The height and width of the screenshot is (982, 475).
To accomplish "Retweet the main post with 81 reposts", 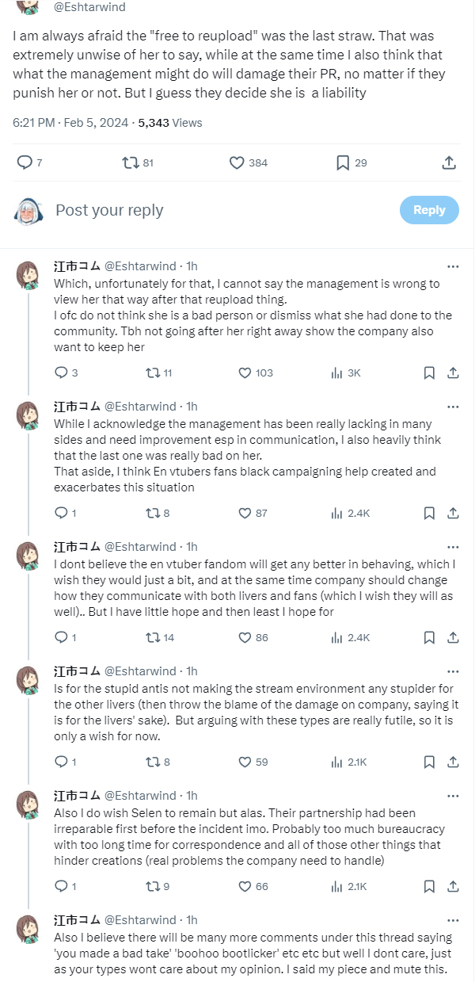I will [130, 162].
